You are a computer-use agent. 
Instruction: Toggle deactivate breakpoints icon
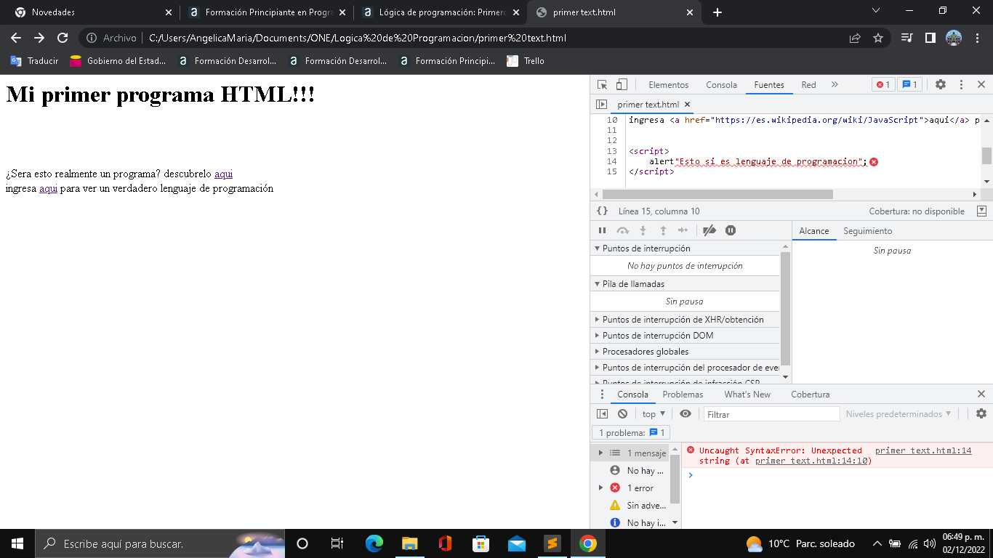[x=709, y=231]
